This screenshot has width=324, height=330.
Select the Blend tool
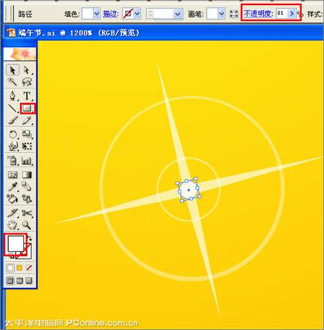click(x=26, y=187)
